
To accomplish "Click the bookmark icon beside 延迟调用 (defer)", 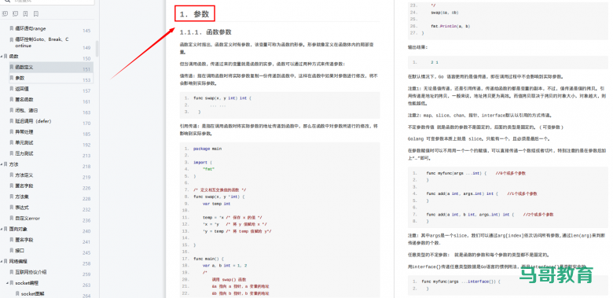I will pos(11,121).
